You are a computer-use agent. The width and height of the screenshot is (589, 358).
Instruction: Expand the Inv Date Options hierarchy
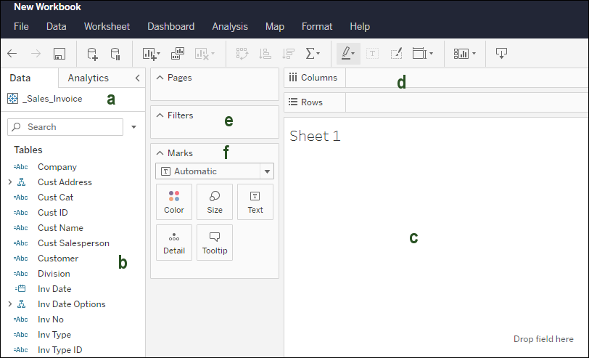[9, 304]
